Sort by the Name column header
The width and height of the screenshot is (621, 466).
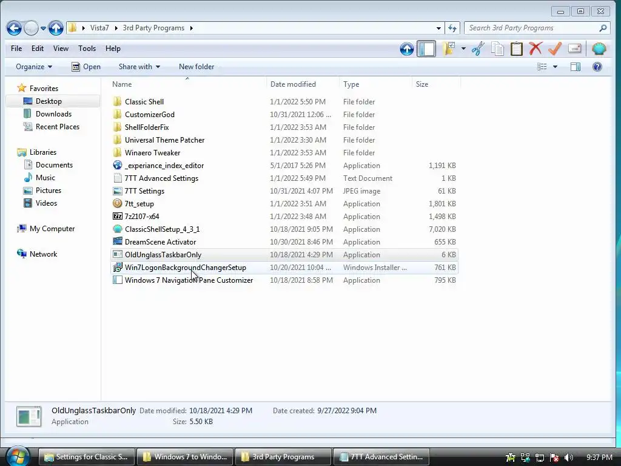(188, 84)
